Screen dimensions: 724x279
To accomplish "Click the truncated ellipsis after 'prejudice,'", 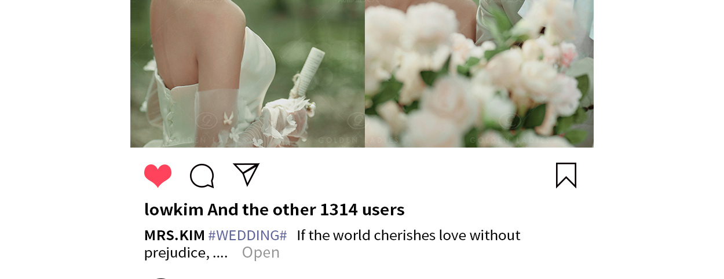I will tap(221, 252).
